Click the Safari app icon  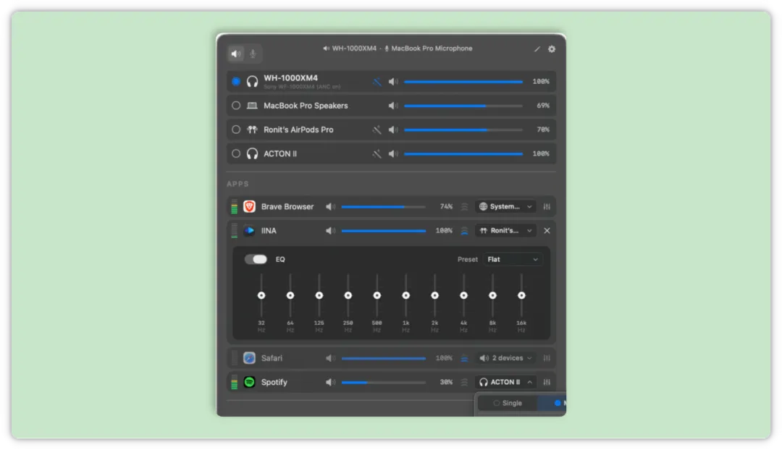point(249,358)
